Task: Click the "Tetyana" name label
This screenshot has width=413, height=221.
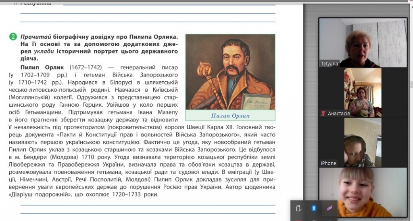Action: [x=329, y=64]
